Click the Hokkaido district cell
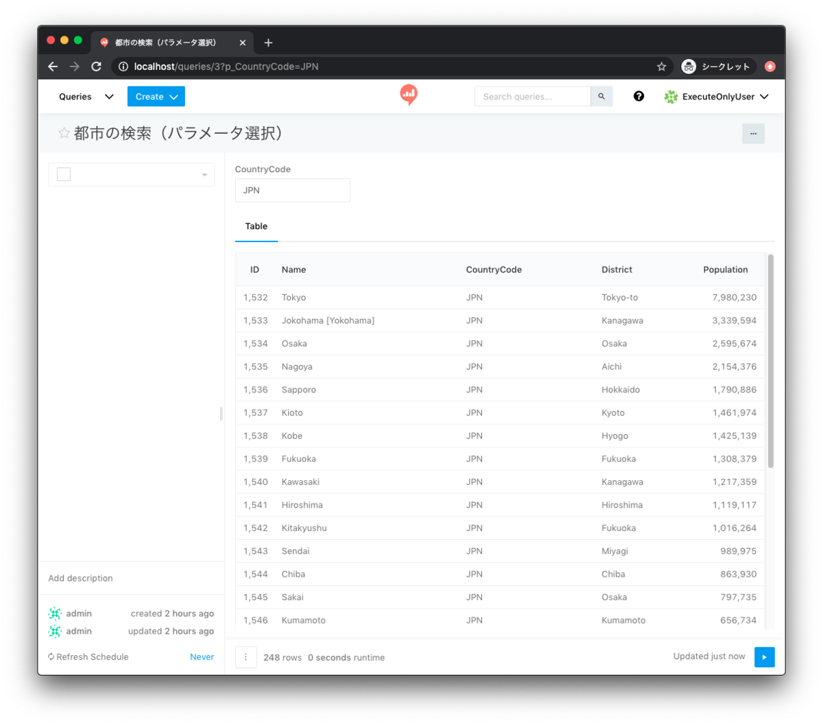 [x=621, y=390]
